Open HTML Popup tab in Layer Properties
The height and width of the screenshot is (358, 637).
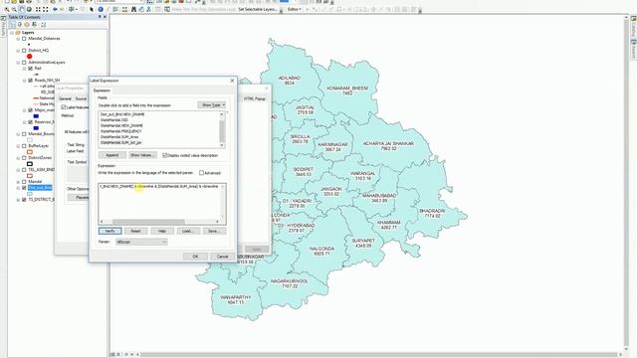click(x=255, y=98)
